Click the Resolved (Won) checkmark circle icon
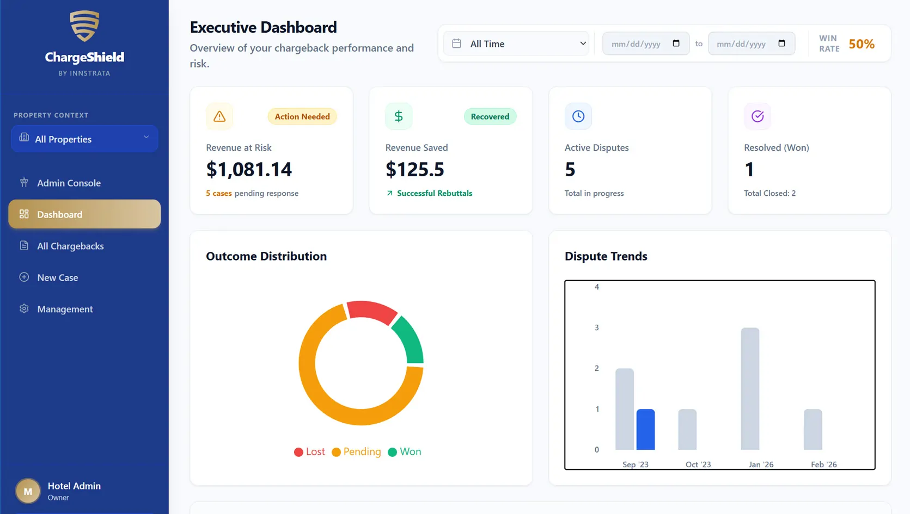The height and width of the screenshot is (514, 910). (757, 116)
